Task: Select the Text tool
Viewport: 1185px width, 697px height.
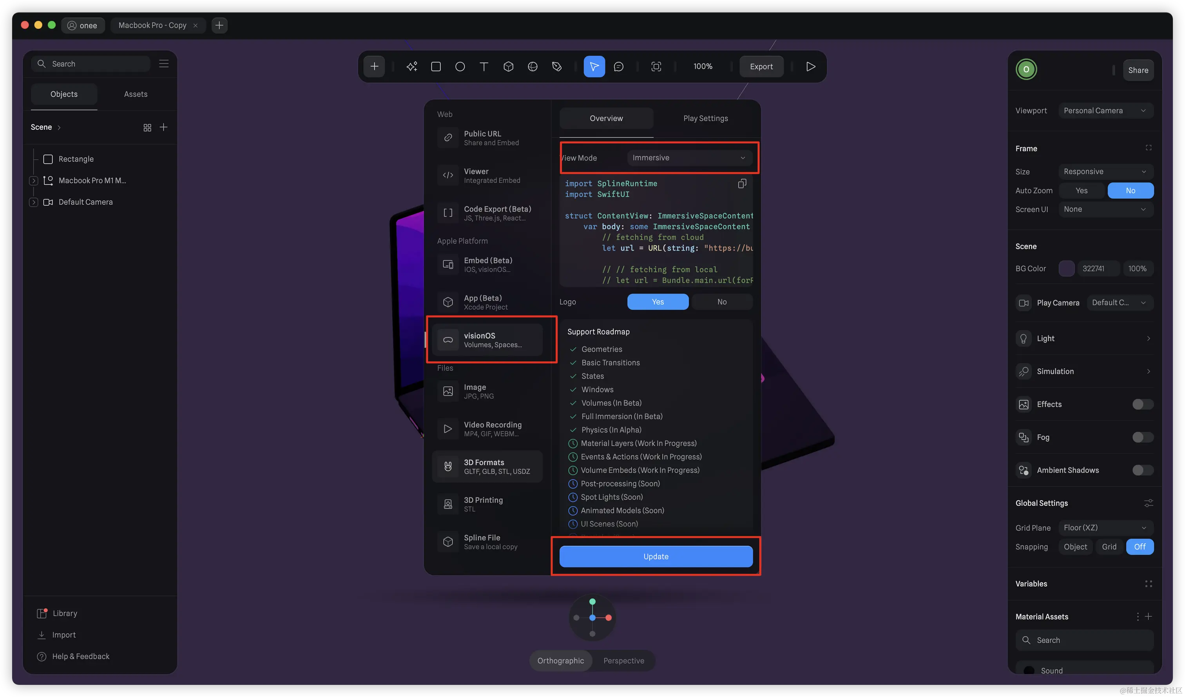Action: 484,66
